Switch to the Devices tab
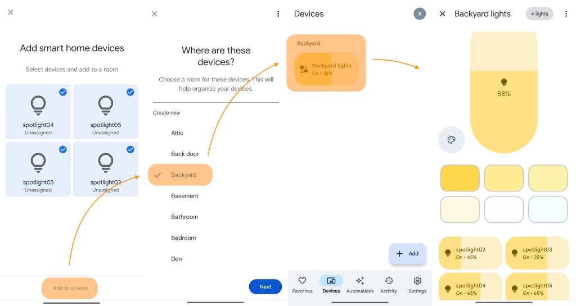576x306 pixels. tap(331, 284)
